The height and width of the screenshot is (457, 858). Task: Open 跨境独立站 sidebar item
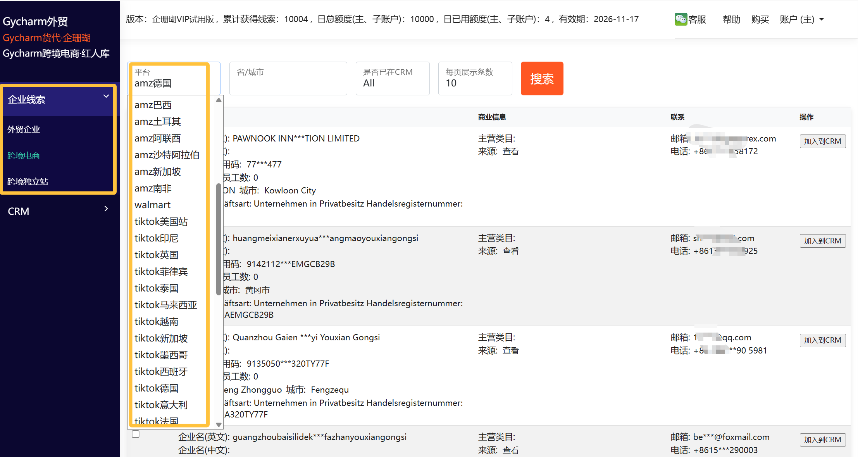click(x=28, y=181)
